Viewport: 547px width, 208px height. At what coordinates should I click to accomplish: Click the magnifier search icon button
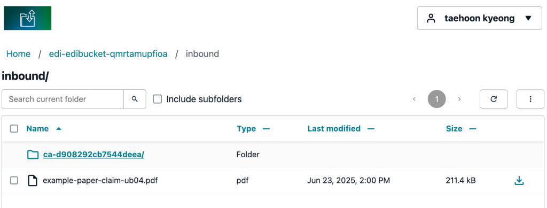135,99
